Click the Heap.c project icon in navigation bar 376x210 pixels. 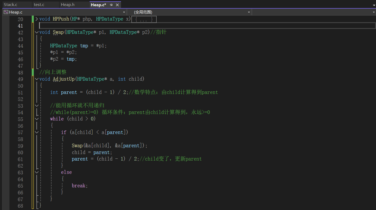6,12
